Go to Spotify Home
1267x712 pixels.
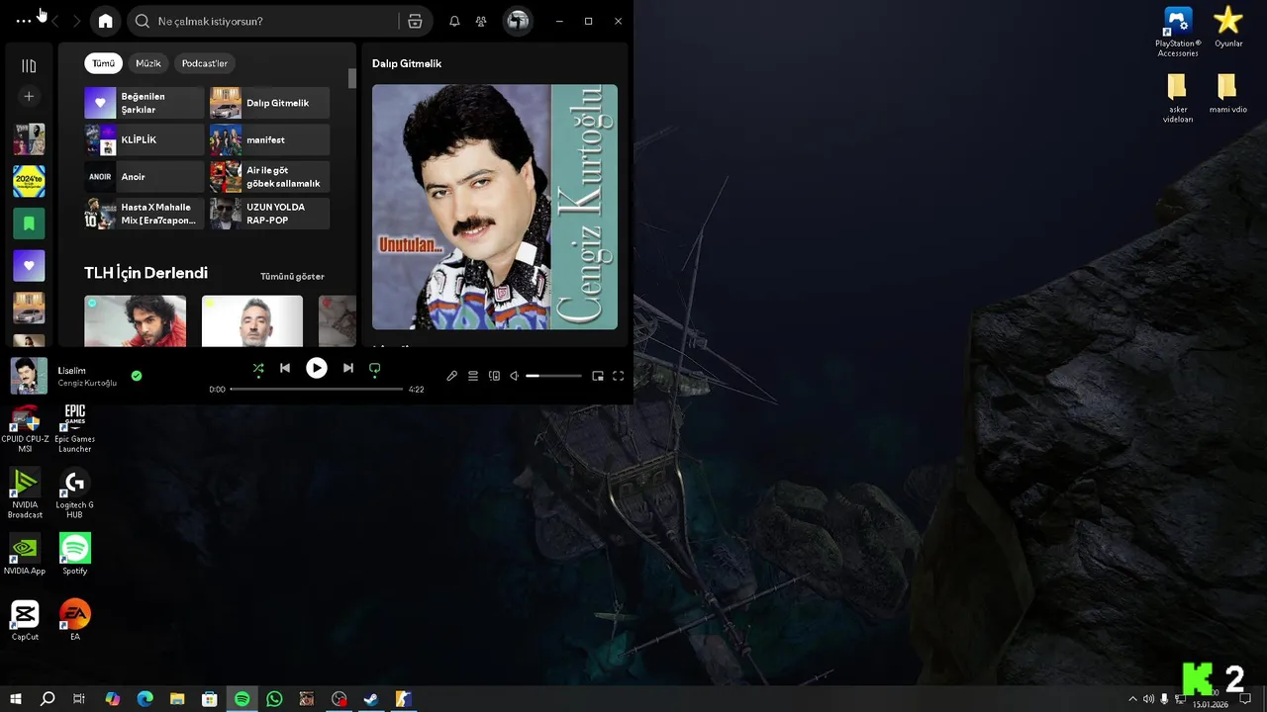point(106,21)
